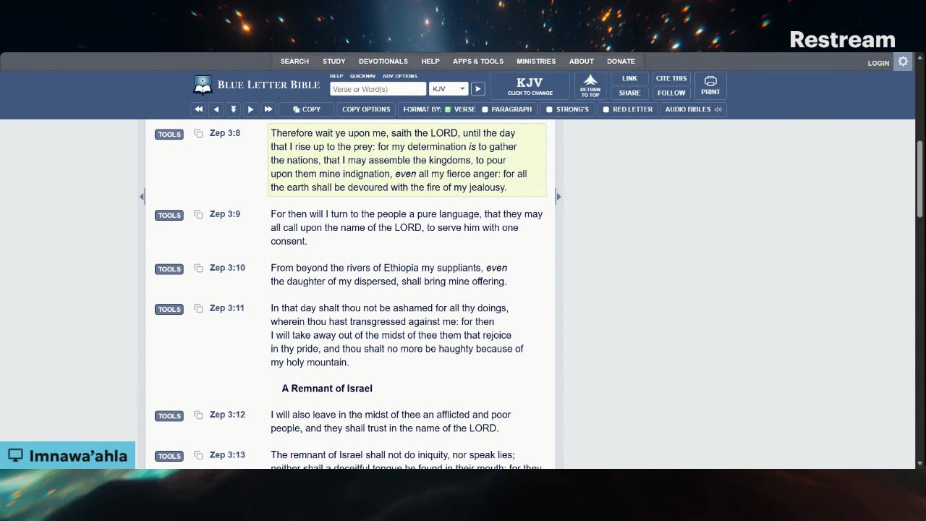Click the settings gear icon beside Login
This screenshot has width=926, height=521.
click(x=903, y=62)
